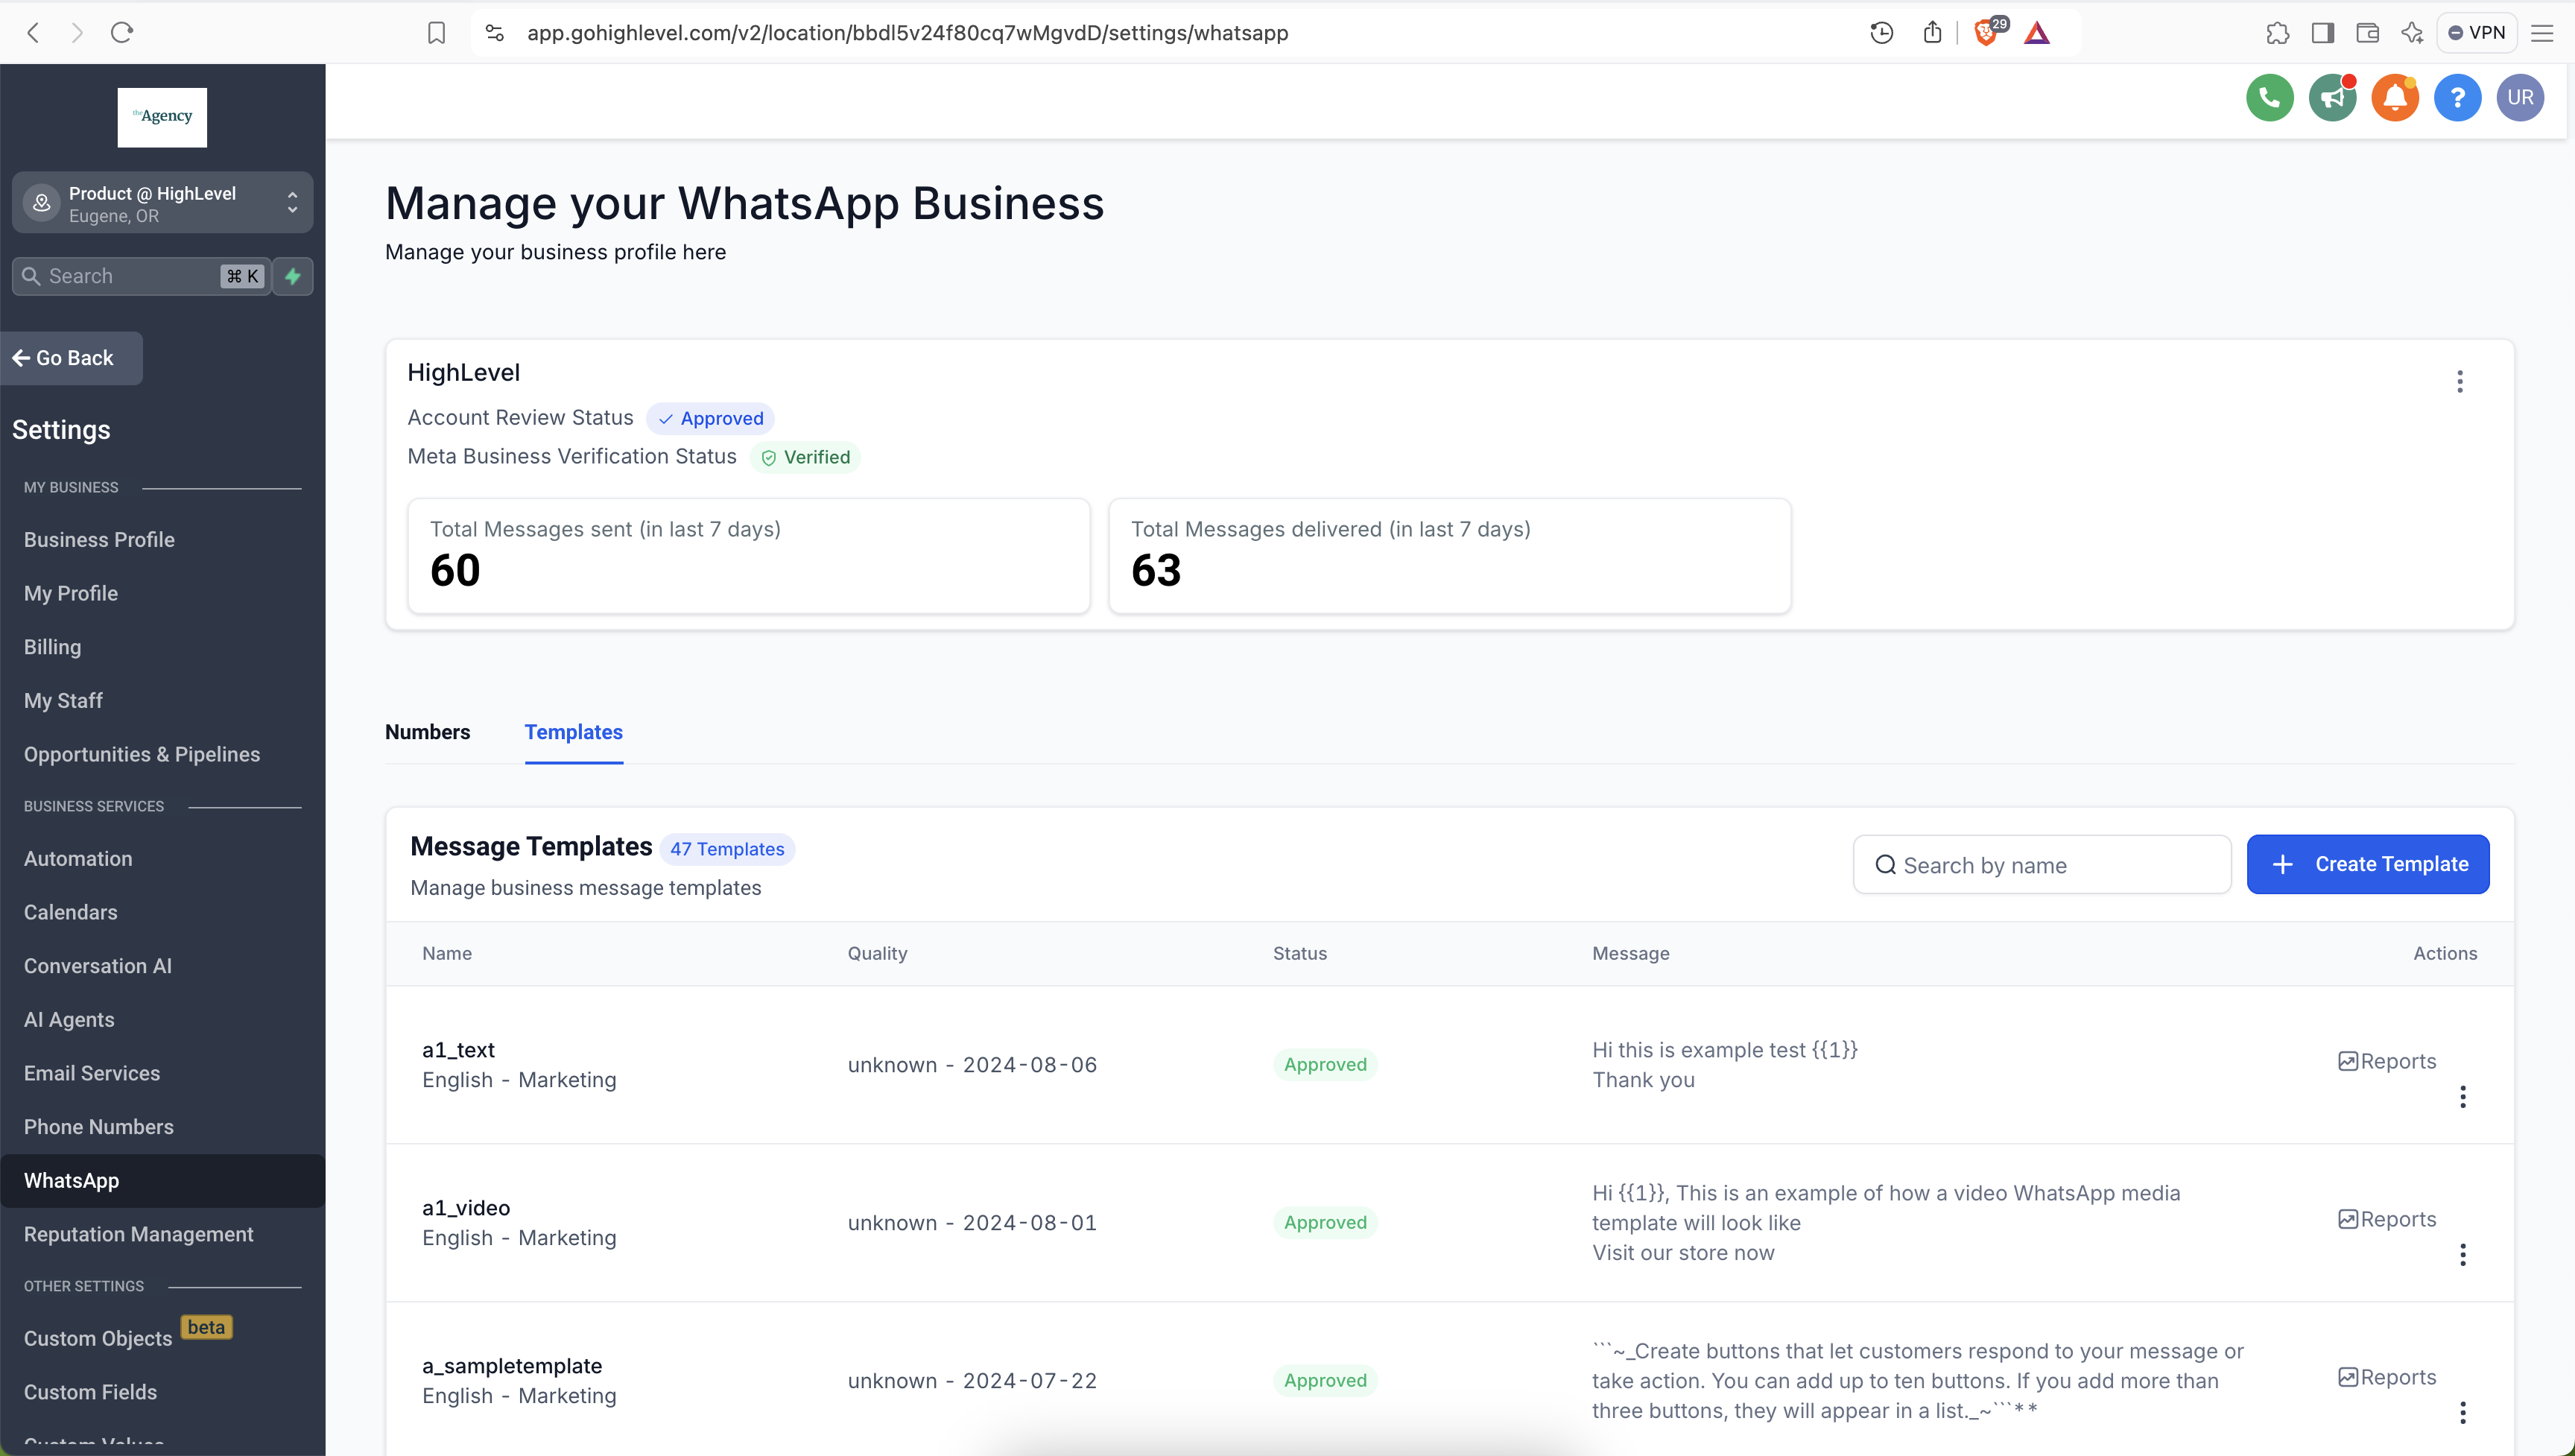Open the a1_video row three-dot actions menu
Image resolution: width=2575 pixels, height=1456 pixels.
point(2462,1254)
